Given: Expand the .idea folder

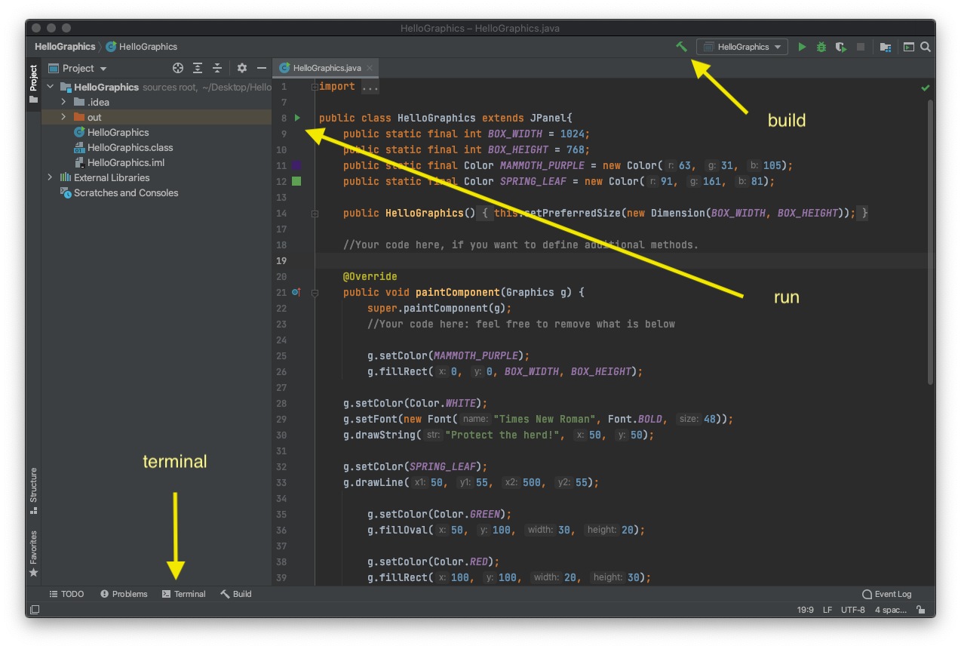Looking at the screenshot, I should click(x=63, y=102).
